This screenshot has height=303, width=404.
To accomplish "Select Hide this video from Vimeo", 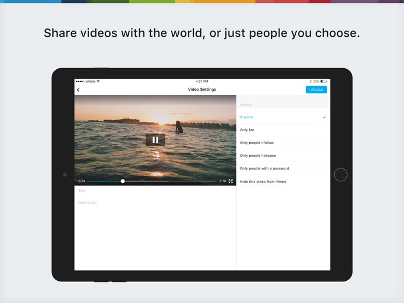I will click(283, 182).
